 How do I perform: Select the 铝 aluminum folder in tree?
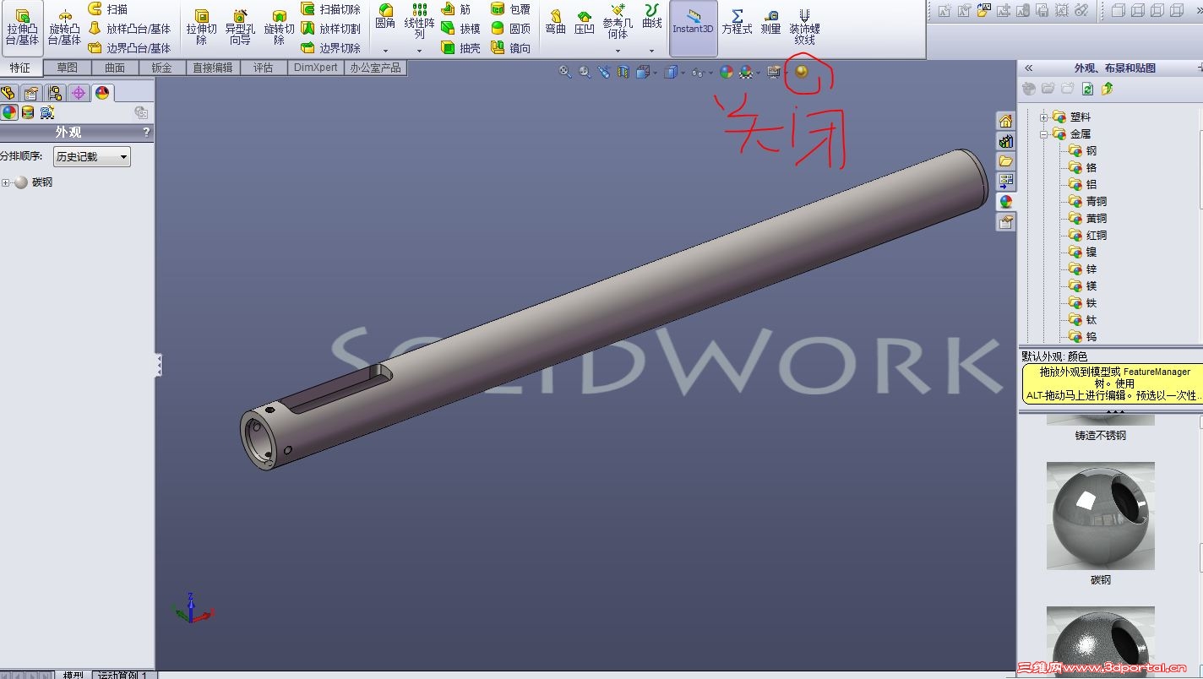(1082, 185)
